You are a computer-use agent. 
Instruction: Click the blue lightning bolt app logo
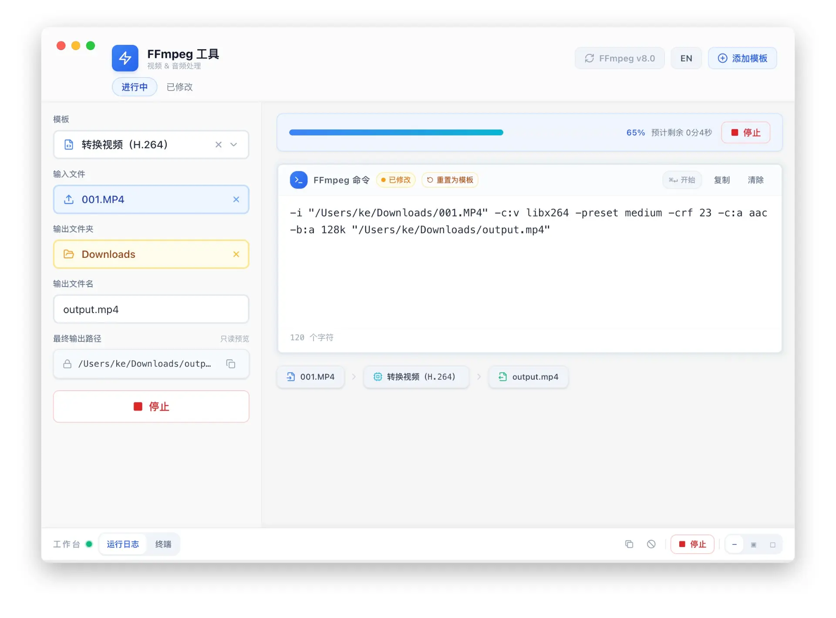[125, 58]
